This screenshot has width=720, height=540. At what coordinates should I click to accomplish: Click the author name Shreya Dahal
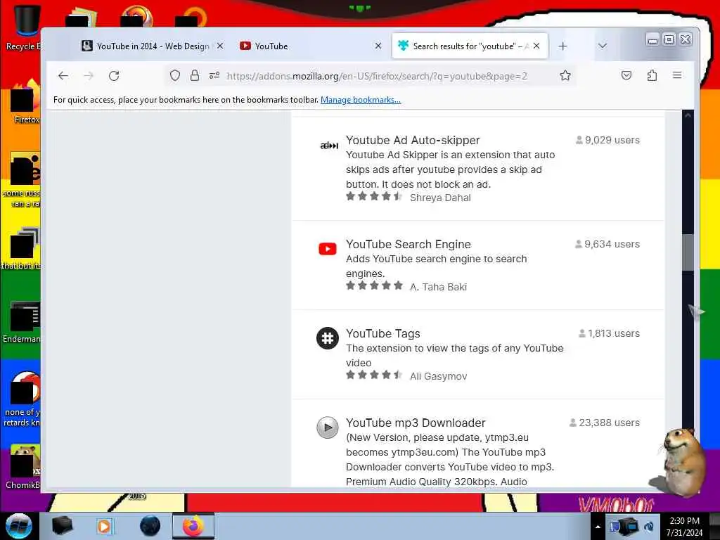(x=440, y=198)
